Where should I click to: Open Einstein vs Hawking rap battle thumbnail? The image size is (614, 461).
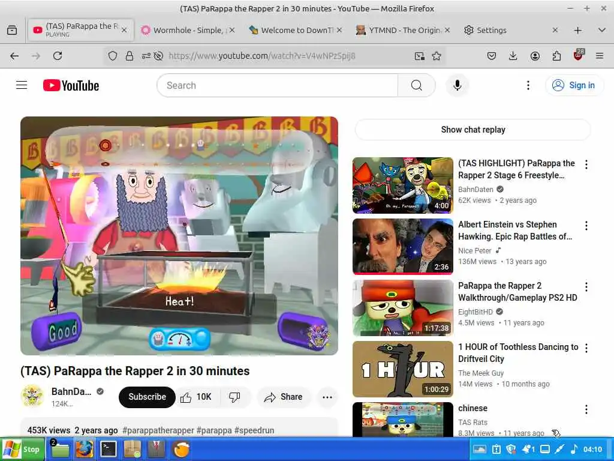pos(402,247)
